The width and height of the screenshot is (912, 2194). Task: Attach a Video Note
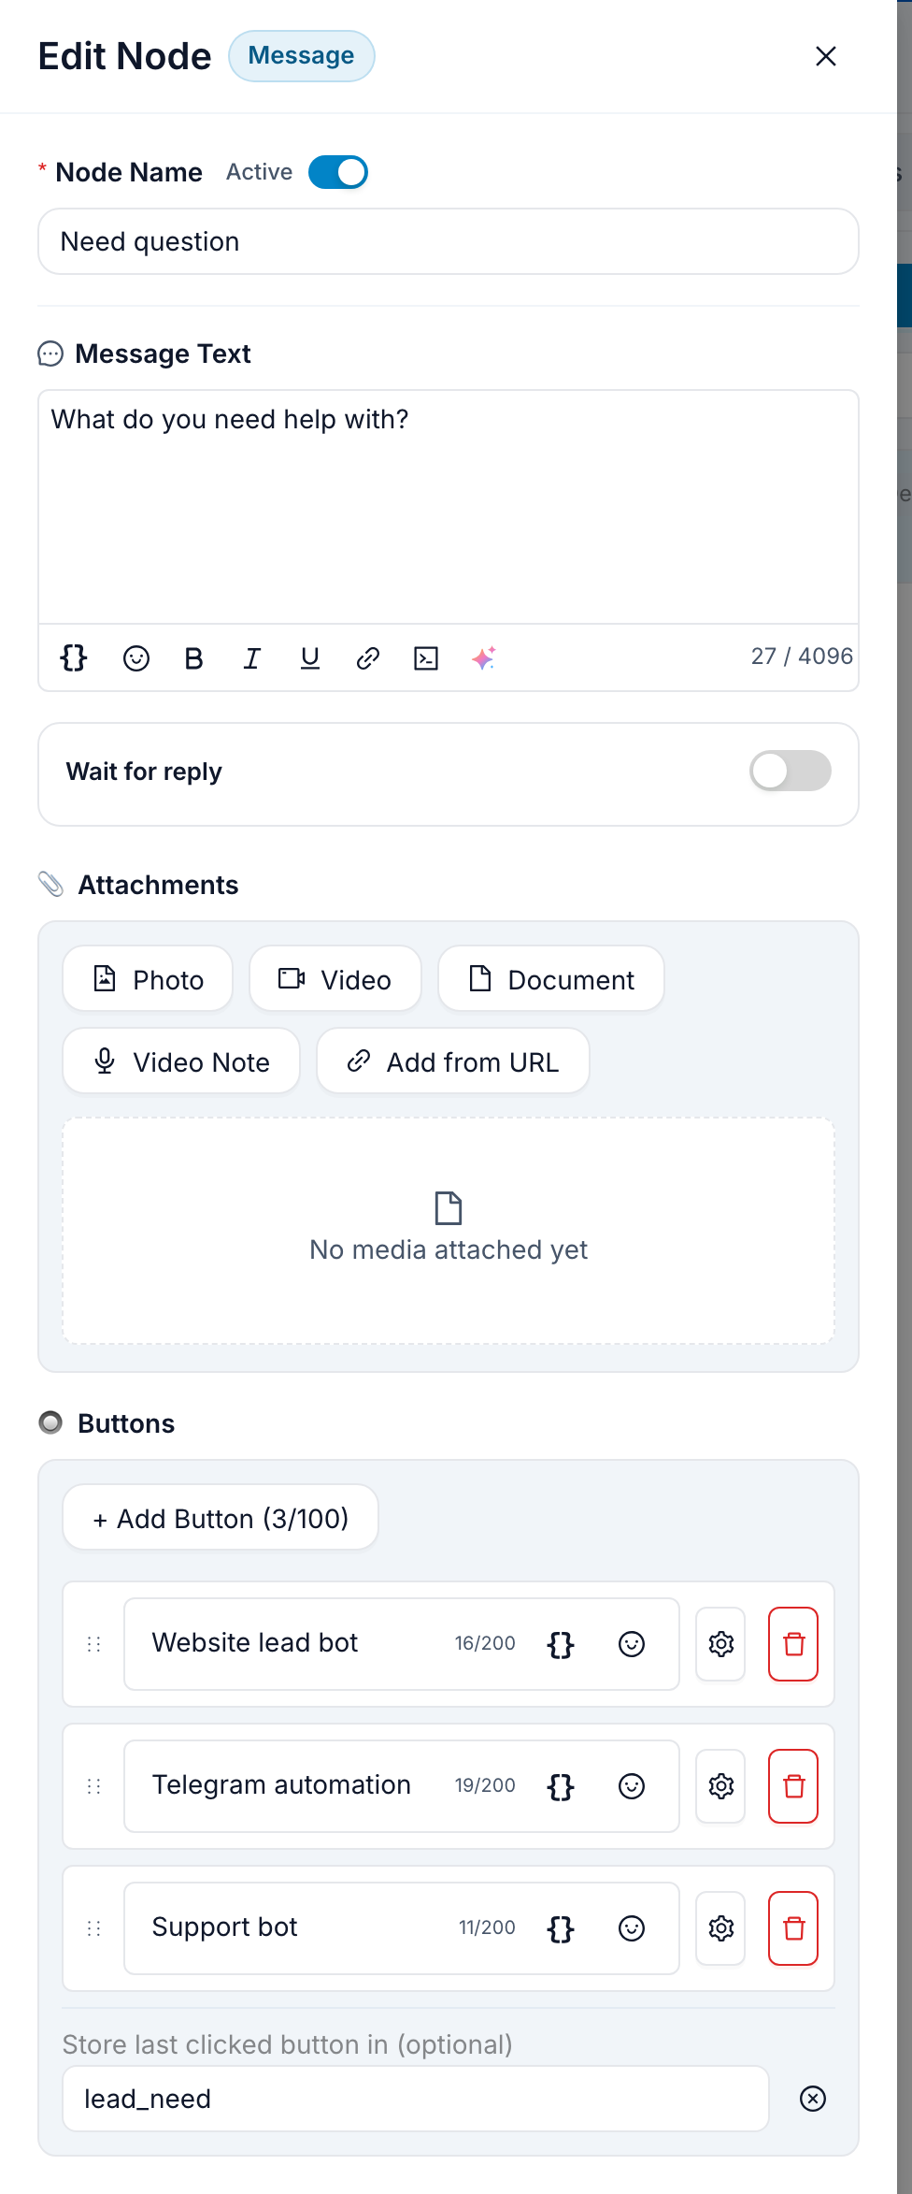point(181,1061)
